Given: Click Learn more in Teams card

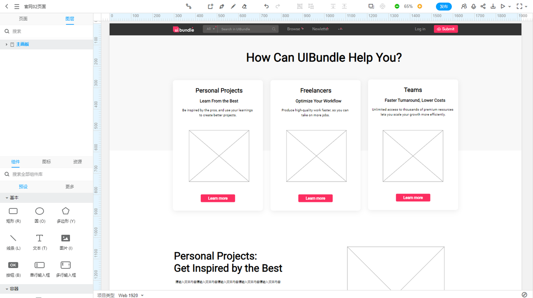Looking at the screenshot, I should pos(413,197).
